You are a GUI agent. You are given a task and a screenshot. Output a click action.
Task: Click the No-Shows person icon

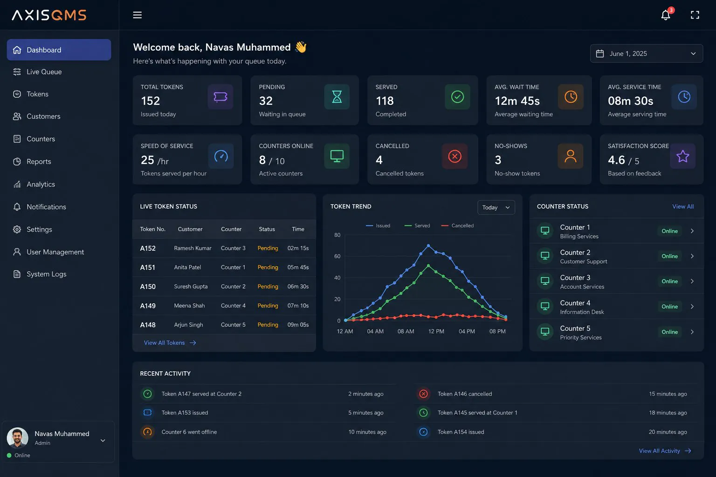click(570, 156)
